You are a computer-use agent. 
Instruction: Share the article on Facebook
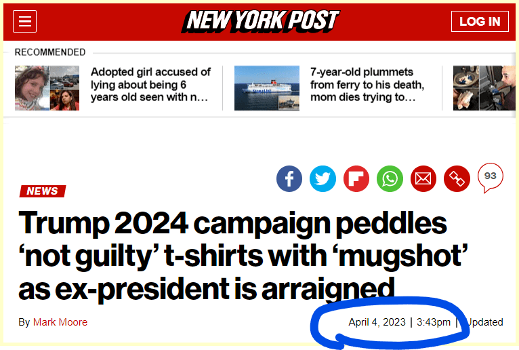click(x=289, y=178)
